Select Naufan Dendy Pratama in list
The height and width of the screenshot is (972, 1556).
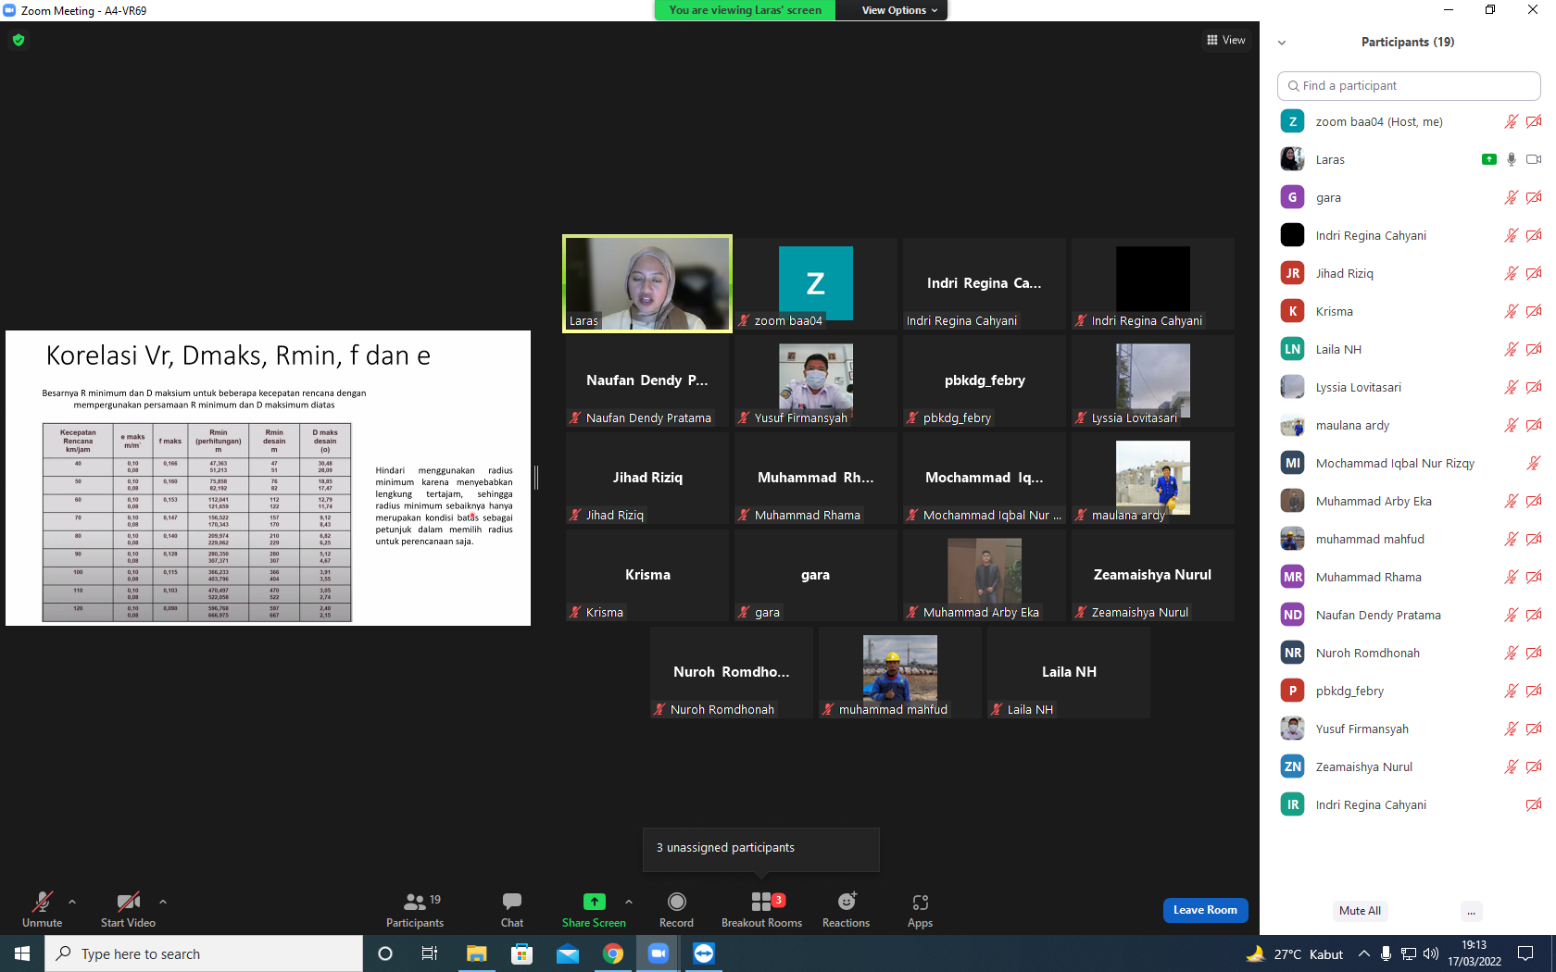[1409, 615]
